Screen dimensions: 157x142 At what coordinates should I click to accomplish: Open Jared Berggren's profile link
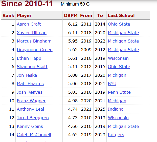(x=33, y=118)
